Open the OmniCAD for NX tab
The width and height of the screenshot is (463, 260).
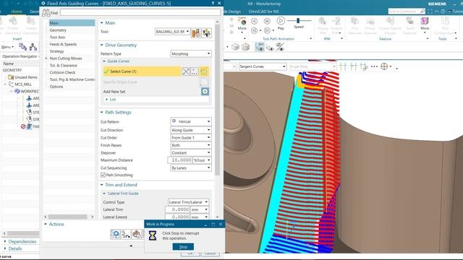coord(263,12)
